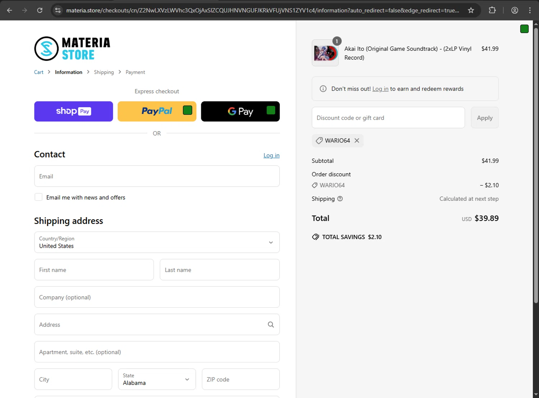539x398 pixels.
Task: Click the info icon in rewards banner
Action: (x=323, y=89)
